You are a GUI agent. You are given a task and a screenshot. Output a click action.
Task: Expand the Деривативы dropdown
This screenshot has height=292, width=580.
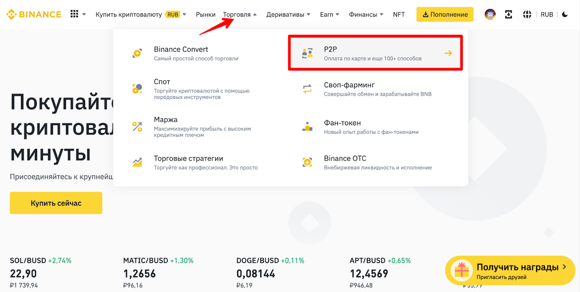(288, 14)
